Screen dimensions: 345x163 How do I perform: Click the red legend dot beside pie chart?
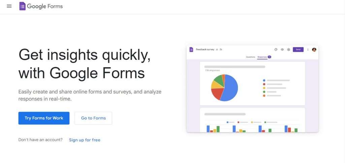click(x=264, y=84)
